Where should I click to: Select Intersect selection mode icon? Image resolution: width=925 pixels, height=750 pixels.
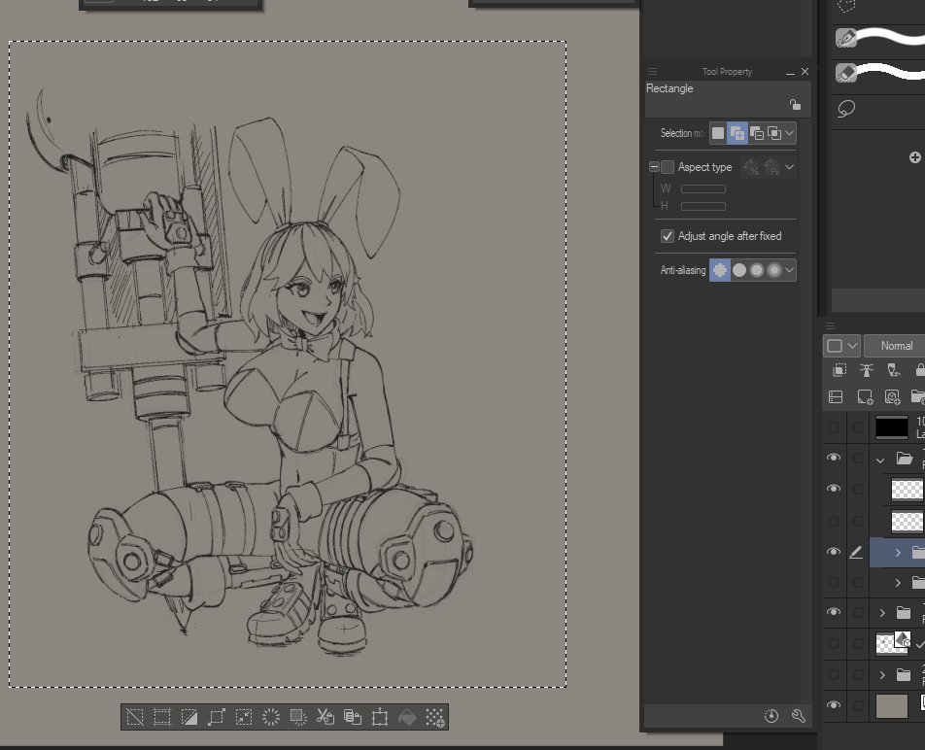[x=774, y=133]
